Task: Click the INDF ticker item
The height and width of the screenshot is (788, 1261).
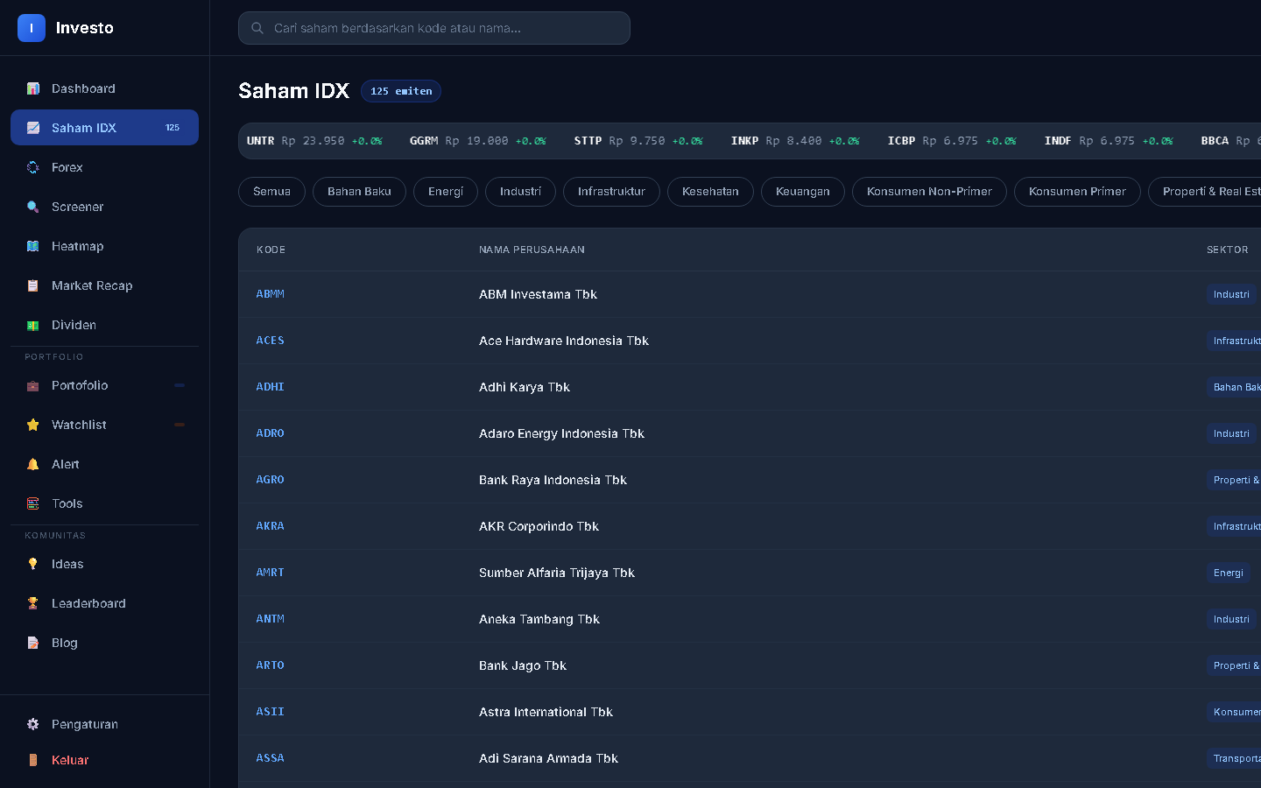Action: click(1109, 141)
